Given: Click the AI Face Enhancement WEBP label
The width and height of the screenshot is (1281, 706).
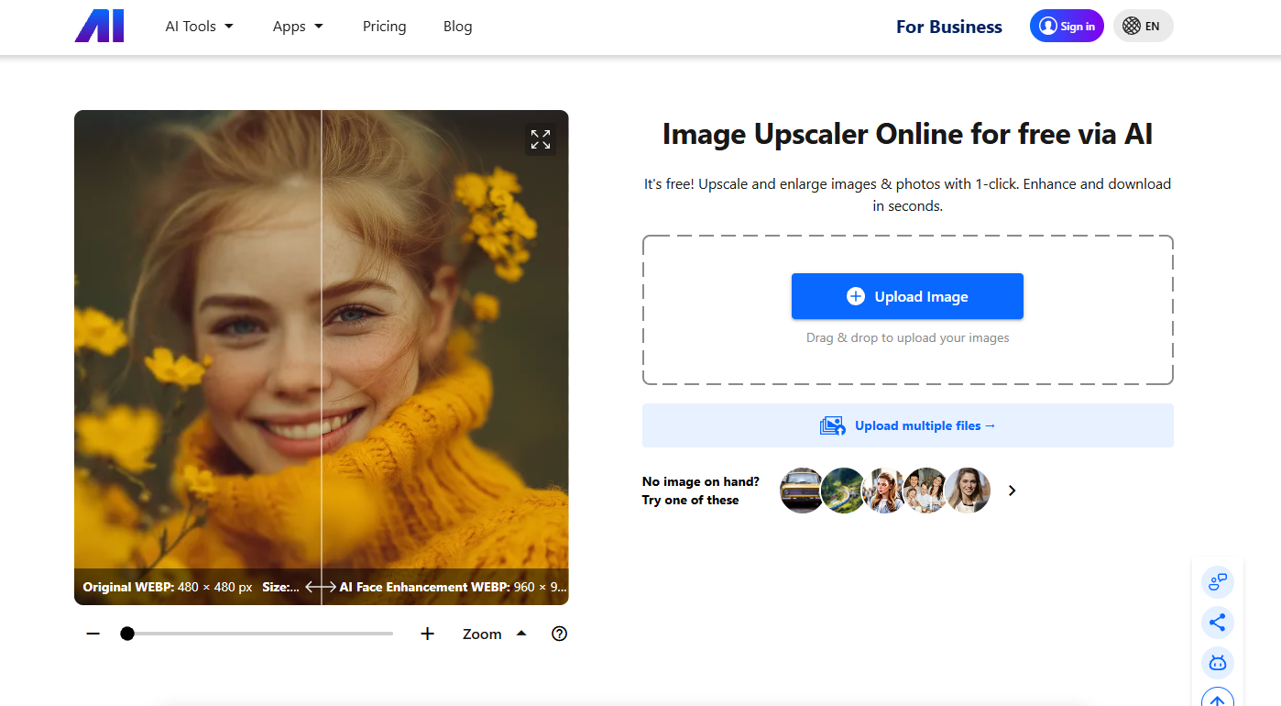Looking at the screenshot, I should [454, 587].
